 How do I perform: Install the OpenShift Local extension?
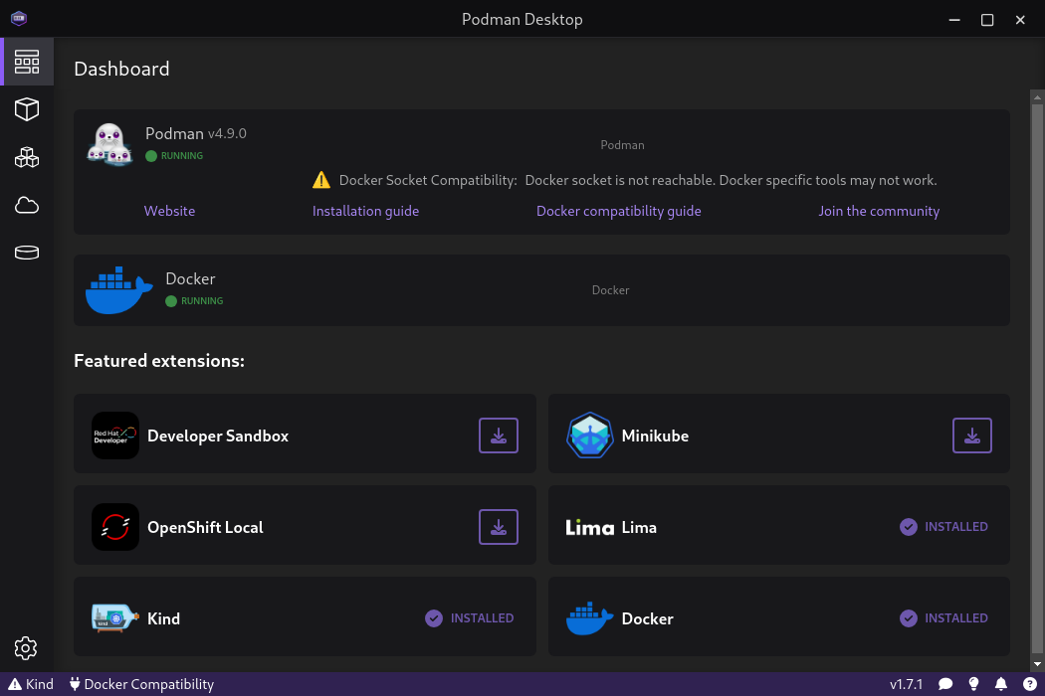[499, 527]
